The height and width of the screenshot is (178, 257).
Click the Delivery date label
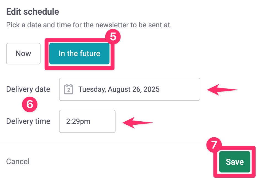click(28, 89)
